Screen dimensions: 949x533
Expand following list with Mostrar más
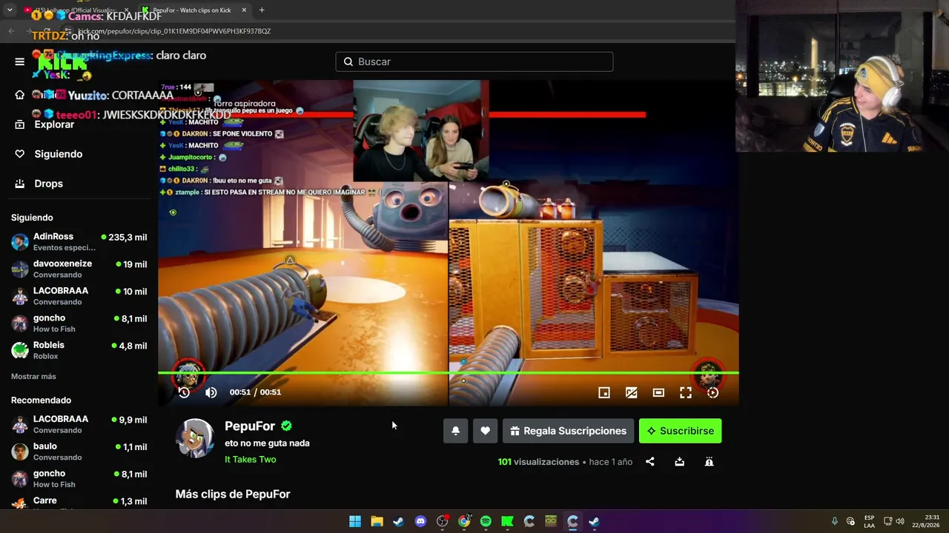(x=33, y=376)
